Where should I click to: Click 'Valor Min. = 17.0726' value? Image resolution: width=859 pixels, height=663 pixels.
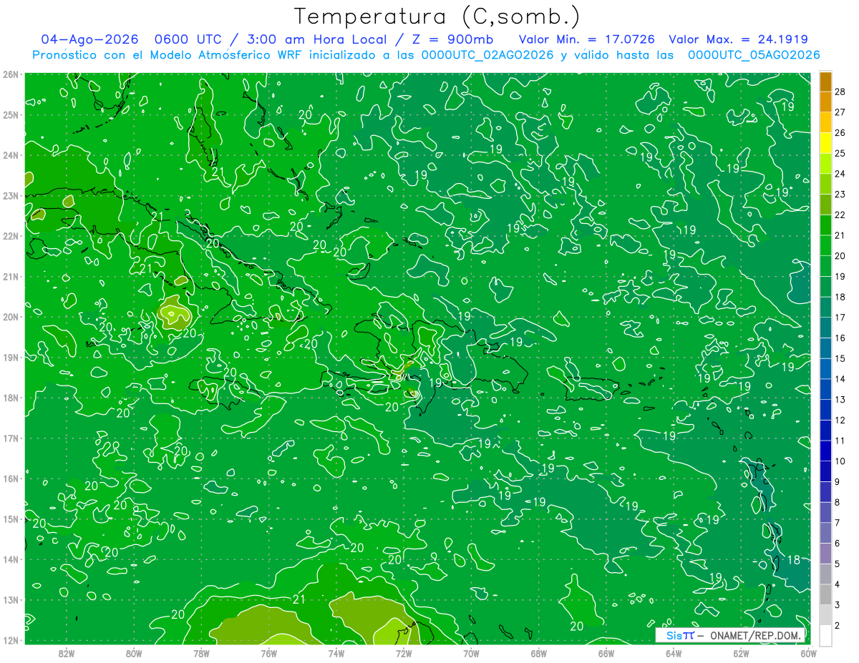588,39
